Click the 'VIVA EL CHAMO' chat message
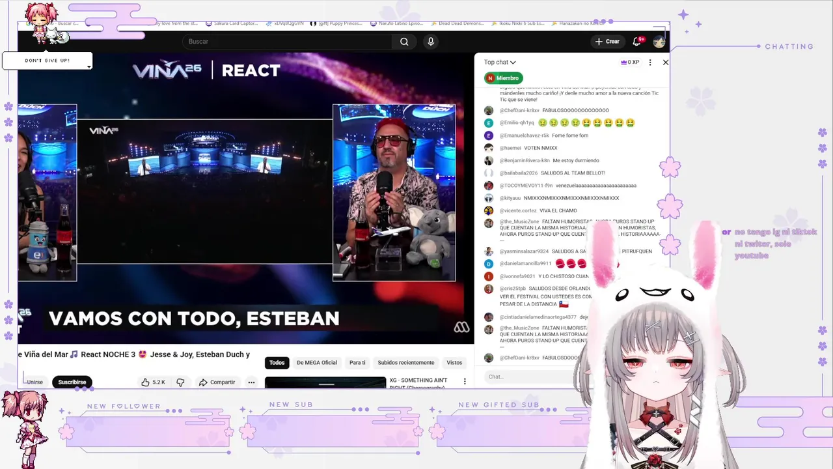 point(558,210)
